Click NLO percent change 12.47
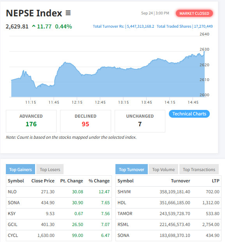The height and width of the screenshot is (242, 225). pyautogui.click(x=104, y=192)
